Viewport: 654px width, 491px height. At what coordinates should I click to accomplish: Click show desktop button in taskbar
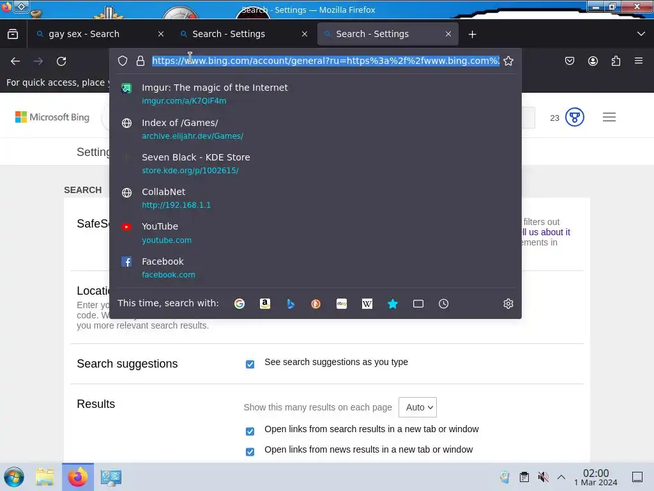coord(637,477)
